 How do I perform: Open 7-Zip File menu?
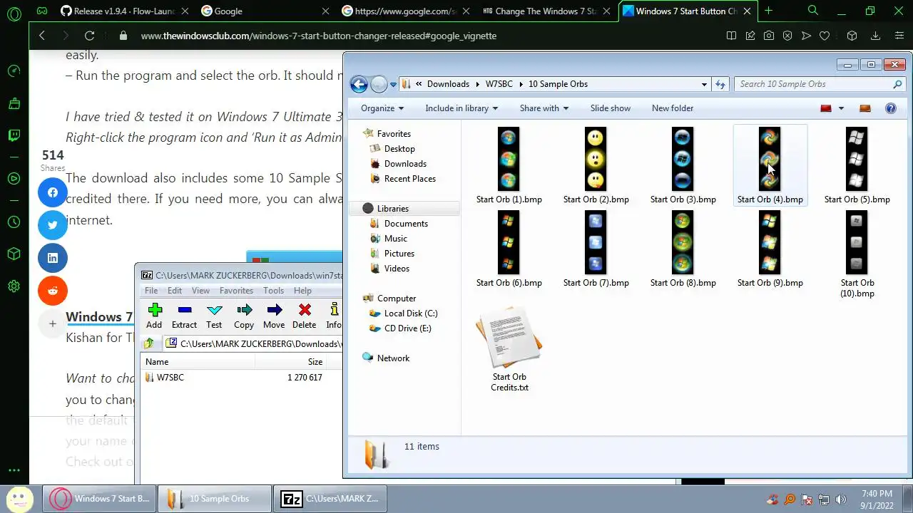tap(151, 291)
